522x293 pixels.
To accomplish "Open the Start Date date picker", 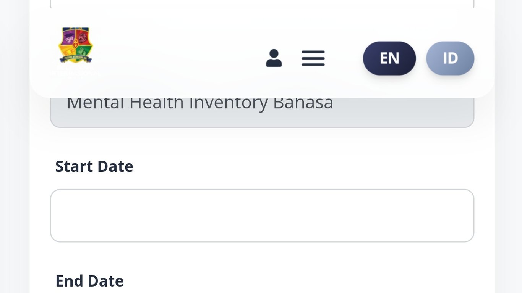I will click(x=262, y=216).
